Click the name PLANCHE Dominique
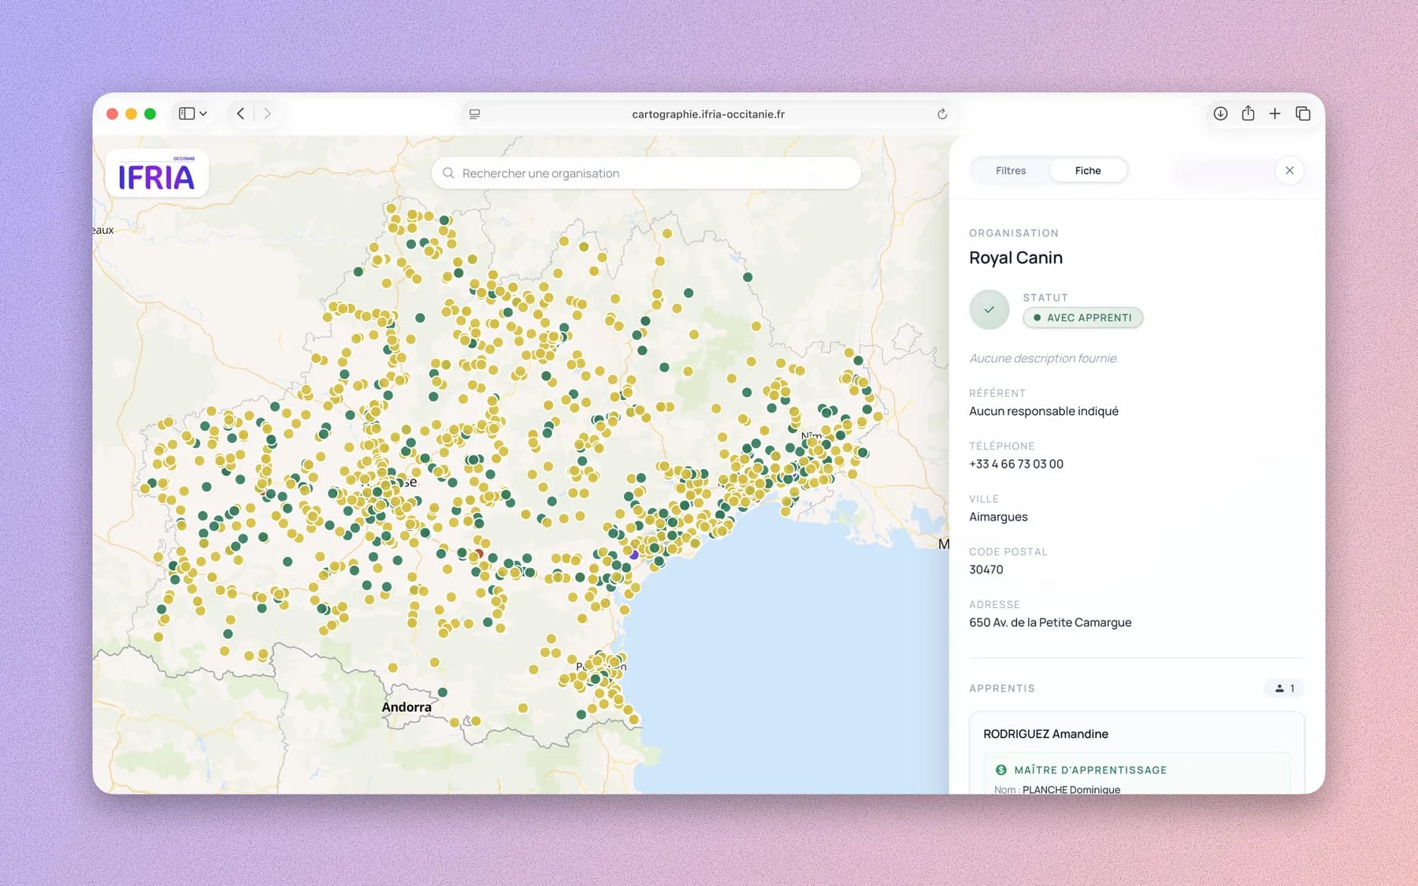Image resolution: width=1418 pixels, height=886 pixels. point(1071,789)
